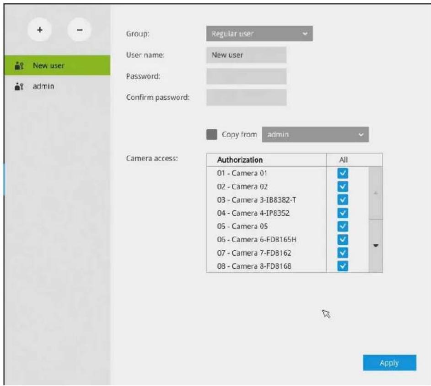Apply the user settings
The width and height of the screenshot is (431, 386).
pos(389,363)
